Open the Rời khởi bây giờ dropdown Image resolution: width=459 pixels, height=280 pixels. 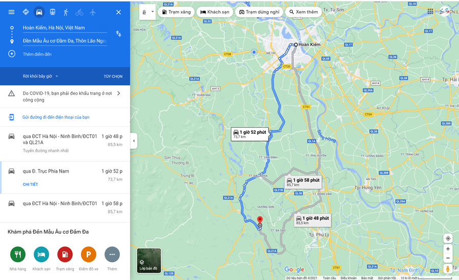pos(40,76)
